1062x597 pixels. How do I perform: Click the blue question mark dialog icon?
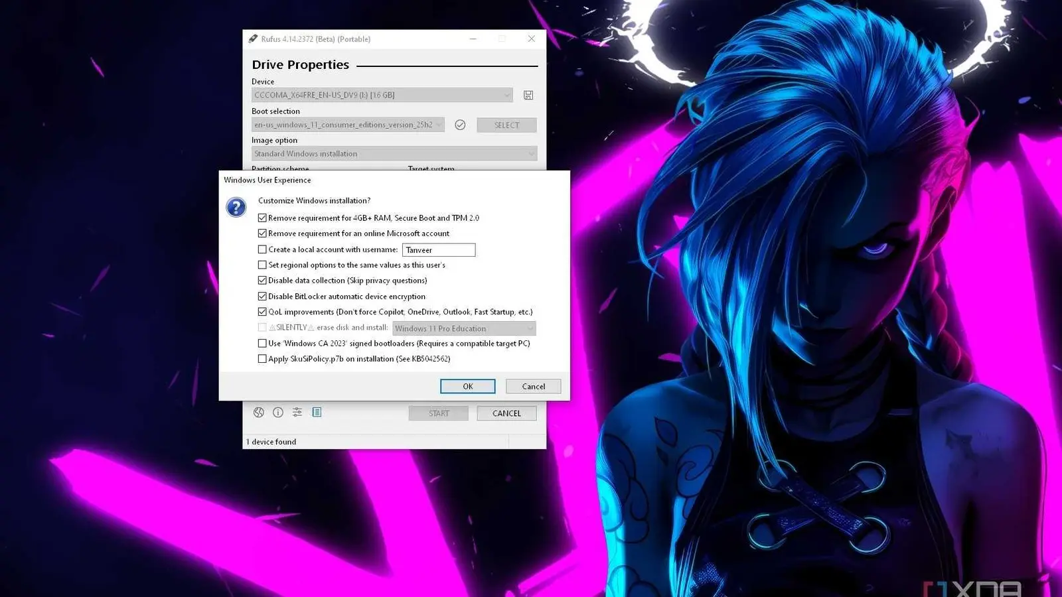[x=236, y=208]
